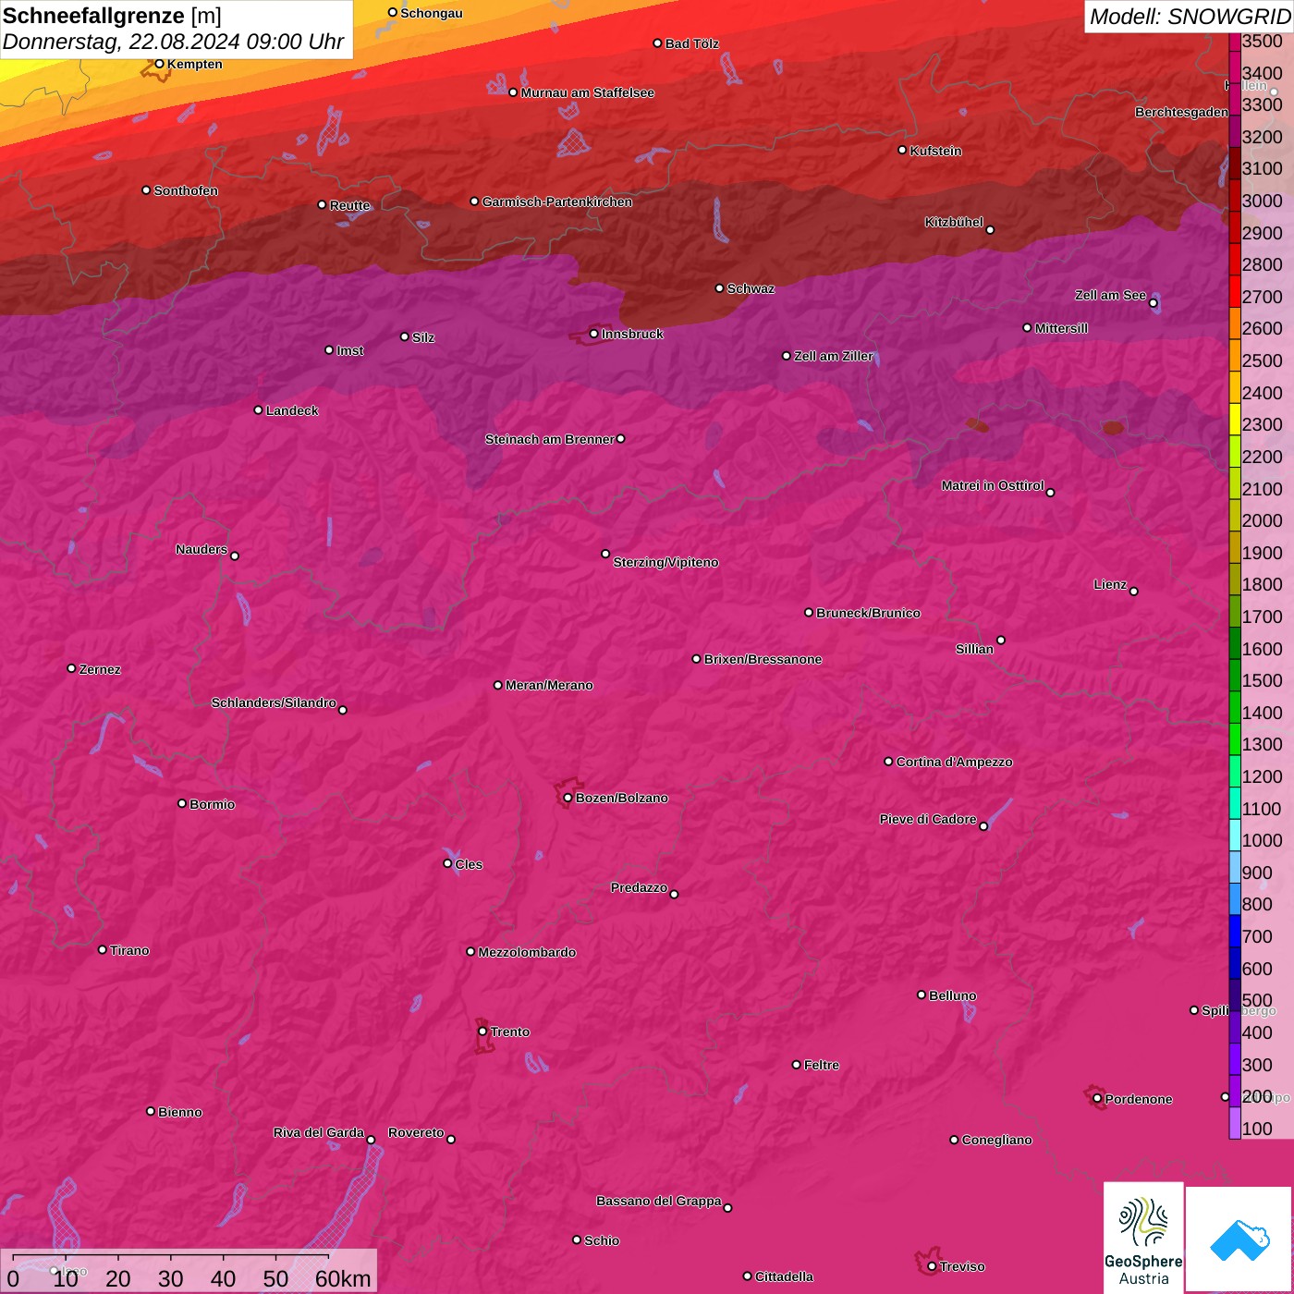Click the Kempten city marker dot

(x=159, y=64)
